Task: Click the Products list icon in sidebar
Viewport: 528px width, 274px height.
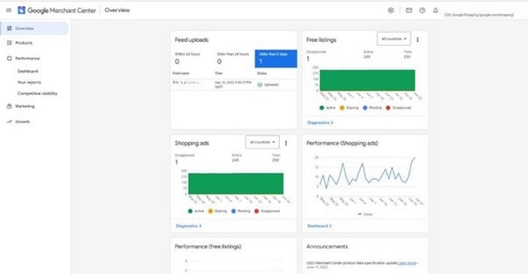Action: [9, 43]
